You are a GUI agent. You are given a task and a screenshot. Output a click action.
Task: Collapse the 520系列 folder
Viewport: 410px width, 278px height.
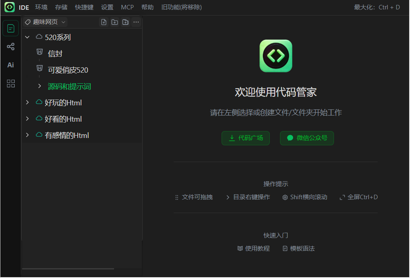[x=27, y=37]
